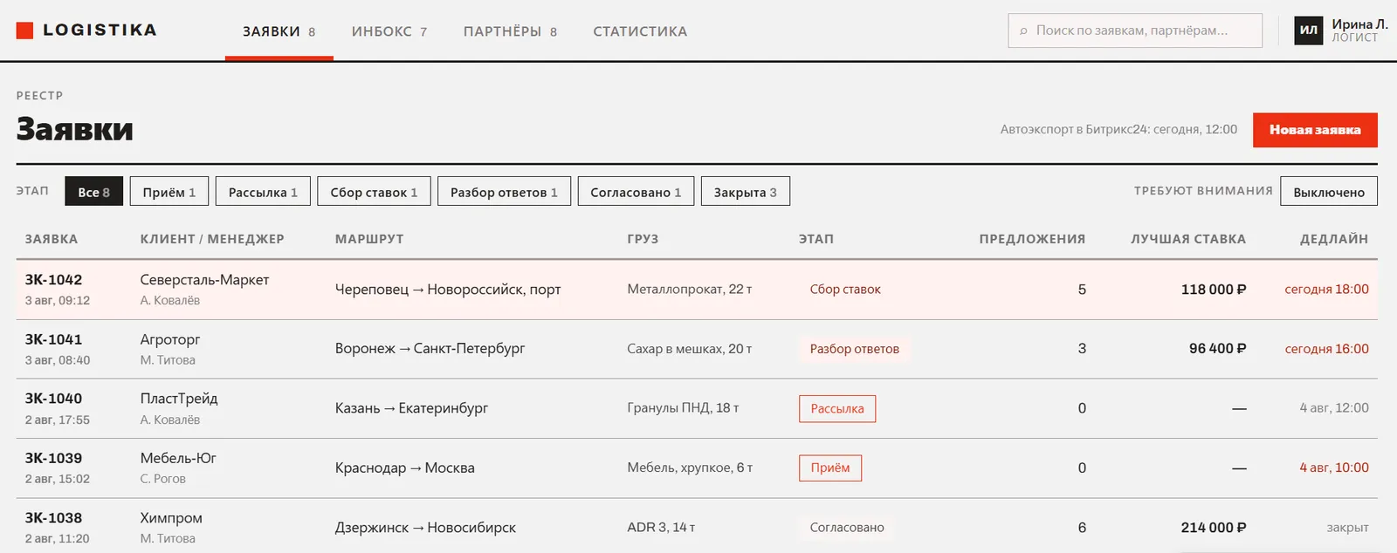Click the best rate 214 000 ₽

pos(1214,528)
